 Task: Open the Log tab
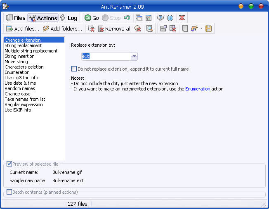click(69, 18)
